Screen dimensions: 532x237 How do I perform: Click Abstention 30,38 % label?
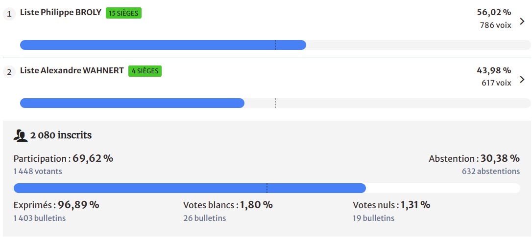click(474, 159)
